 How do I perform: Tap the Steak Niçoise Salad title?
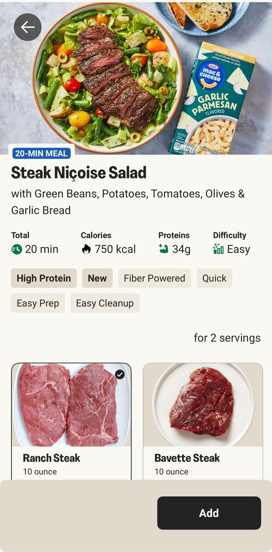pos(79,173)
